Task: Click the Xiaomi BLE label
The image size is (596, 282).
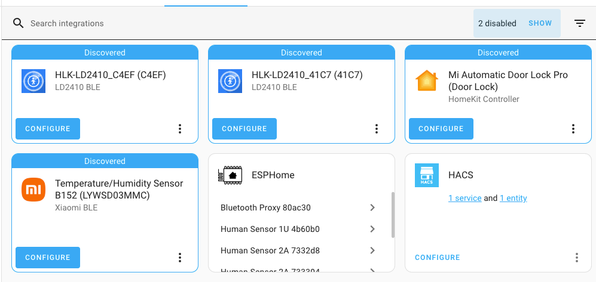Action: point(76,207)
